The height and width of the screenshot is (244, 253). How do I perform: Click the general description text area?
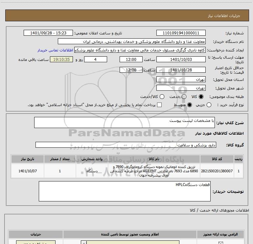pyautogui.click(x=125, y=122)
